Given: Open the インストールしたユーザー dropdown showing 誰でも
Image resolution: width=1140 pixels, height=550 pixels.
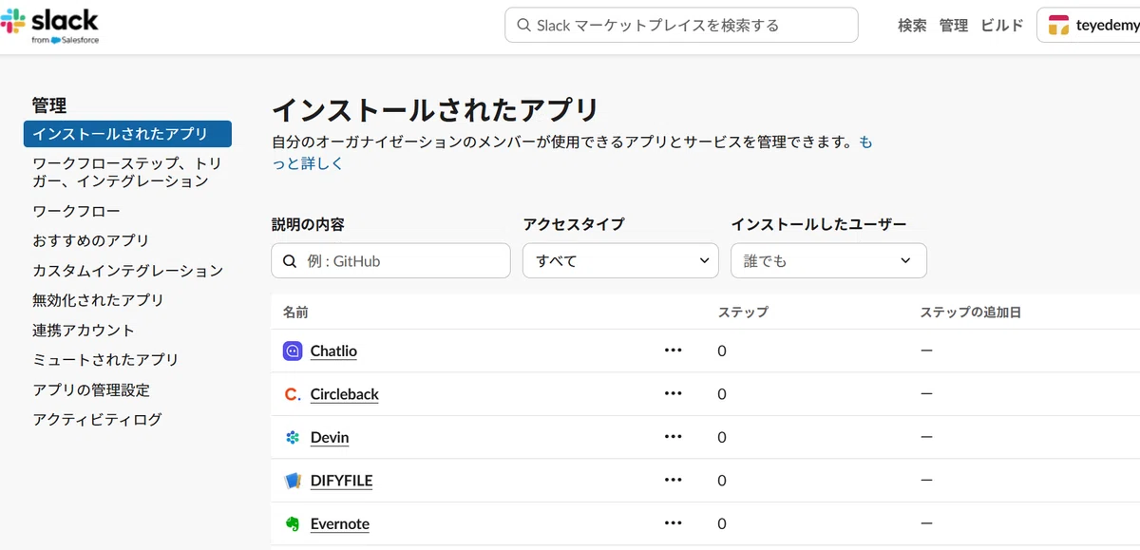Looking at the screenshot, I should click(x=828, y=260).
